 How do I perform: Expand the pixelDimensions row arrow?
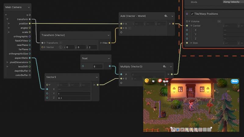pos(7,62)
